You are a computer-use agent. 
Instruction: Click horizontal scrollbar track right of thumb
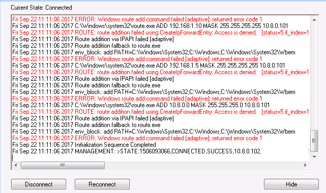(203, 166)
